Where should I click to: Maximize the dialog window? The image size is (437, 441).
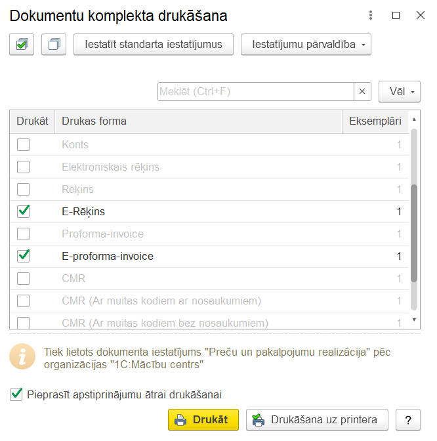(x=396, y=16)
